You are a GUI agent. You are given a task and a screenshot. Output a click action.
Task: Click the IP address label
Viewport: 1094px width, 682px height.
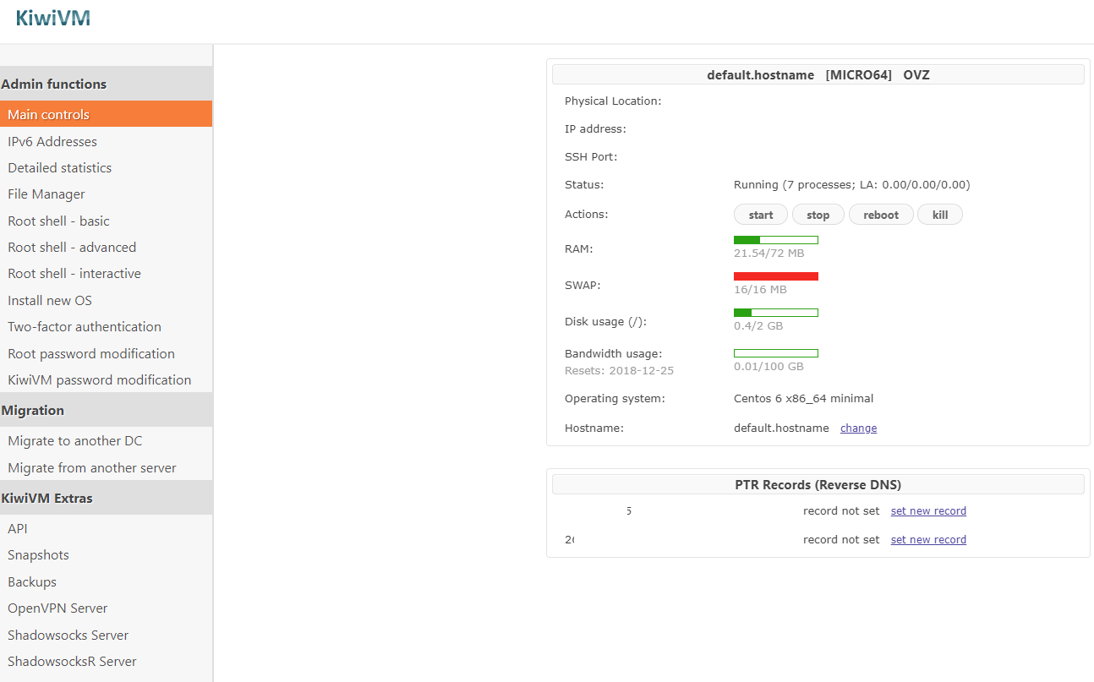point(595,128)
